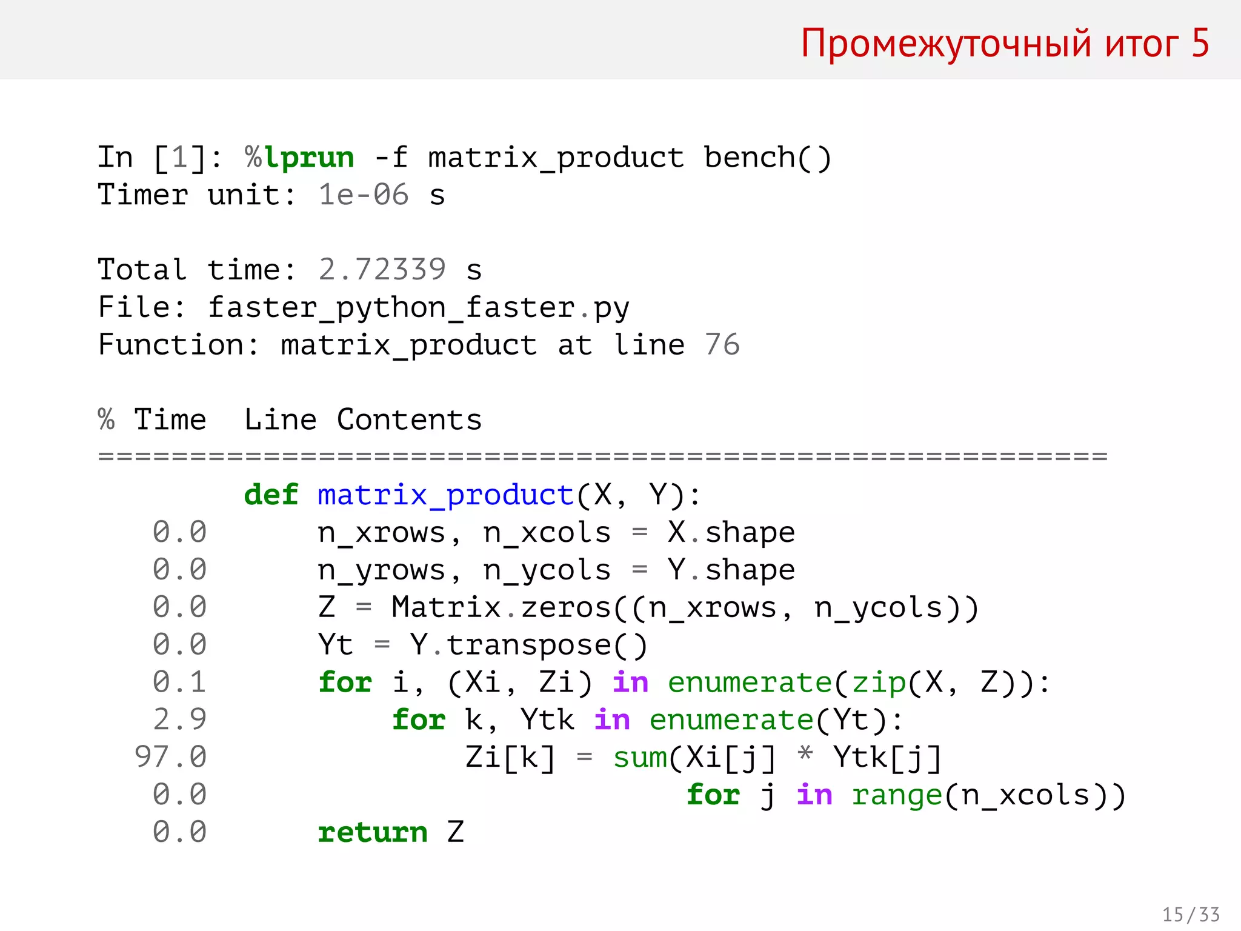
Task: Click the 'Timer unit: 1e-06 s' line
Action: click(x=271, y=195)
